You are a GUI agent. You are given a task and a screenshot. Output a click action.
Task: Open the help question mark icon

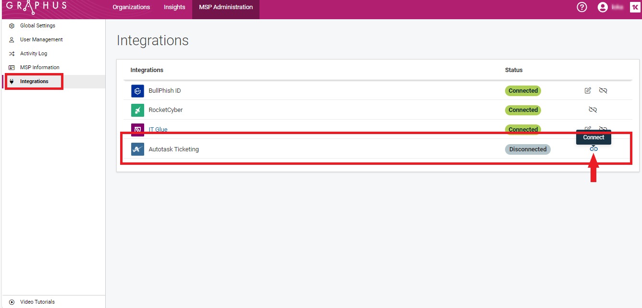(x=582, y=7)
